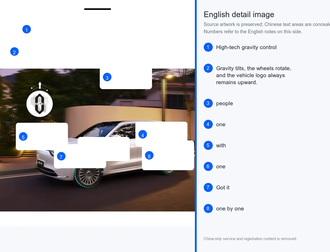Select marker 1 on the left artwork

[27, 29]
